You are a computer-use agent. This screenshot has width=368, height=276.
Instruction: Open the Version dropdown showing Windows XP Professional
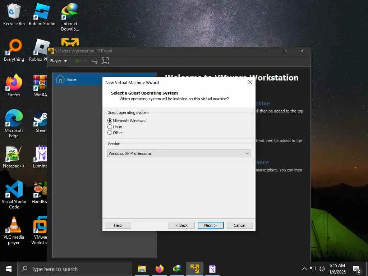click(179, 153)
